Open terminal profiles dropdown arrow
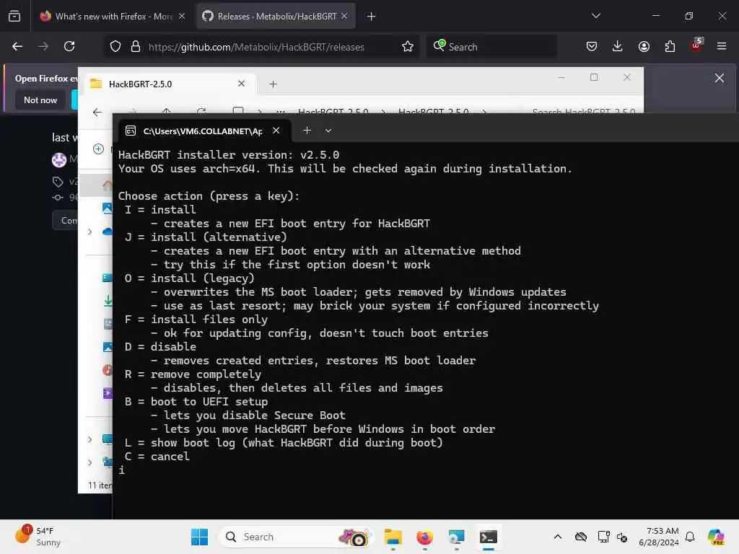This screenshot has width=739, height=554. coord(328,131)
